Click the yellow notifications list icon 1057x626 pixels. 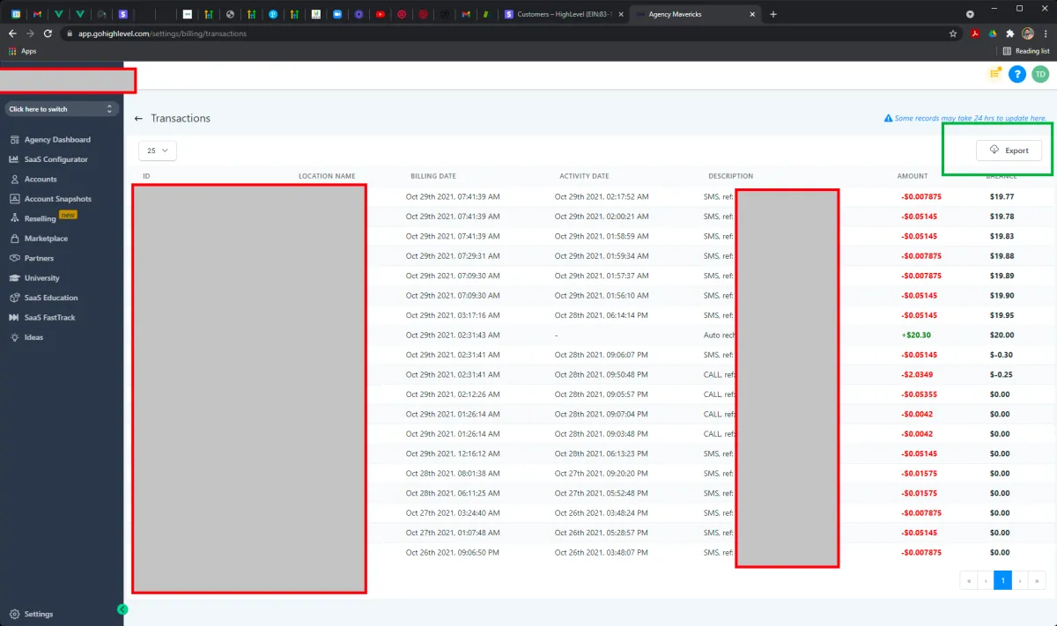995,74
